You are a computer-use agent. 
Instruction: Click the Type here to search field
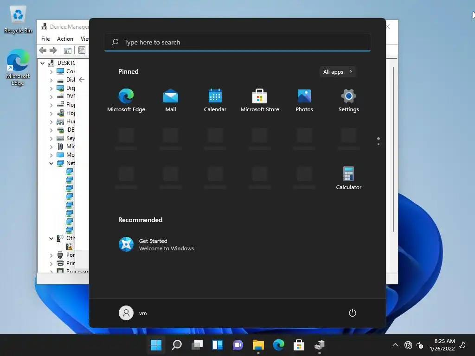pyautogui.click(x=237, y=42)
